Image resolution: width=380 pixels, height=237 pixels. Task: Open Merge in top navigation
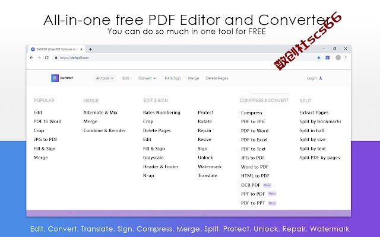pos(194,78)
